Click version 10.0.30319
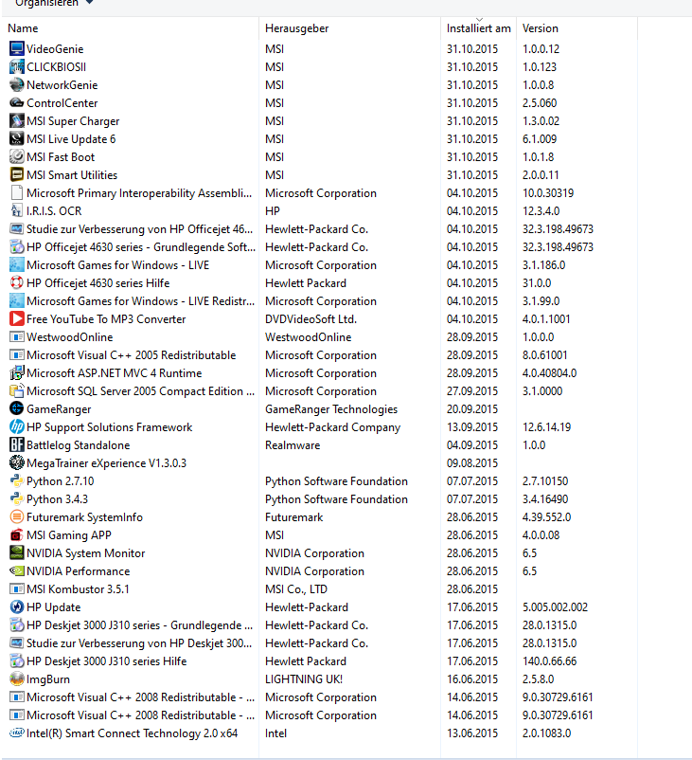This screenshot has width=692, height=760. 548,193
